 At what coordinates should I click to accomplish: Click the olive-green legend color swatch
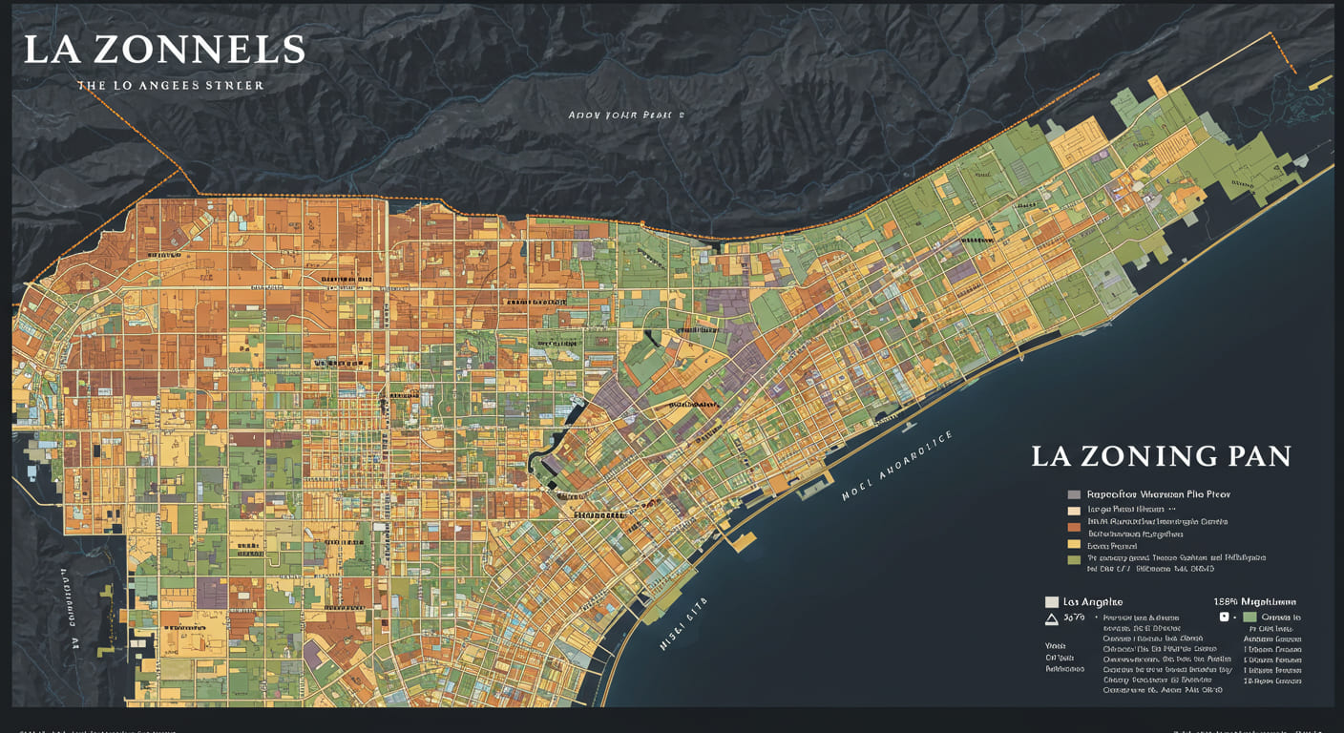(1074, 559)
